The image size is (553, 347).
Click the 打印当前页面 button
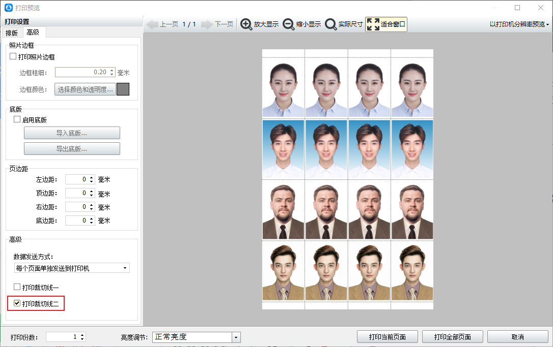pos(387,337)
